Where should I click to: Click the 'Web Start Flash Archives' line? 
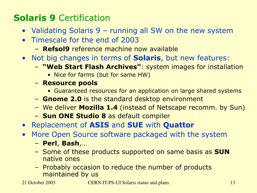click(143, 67)
